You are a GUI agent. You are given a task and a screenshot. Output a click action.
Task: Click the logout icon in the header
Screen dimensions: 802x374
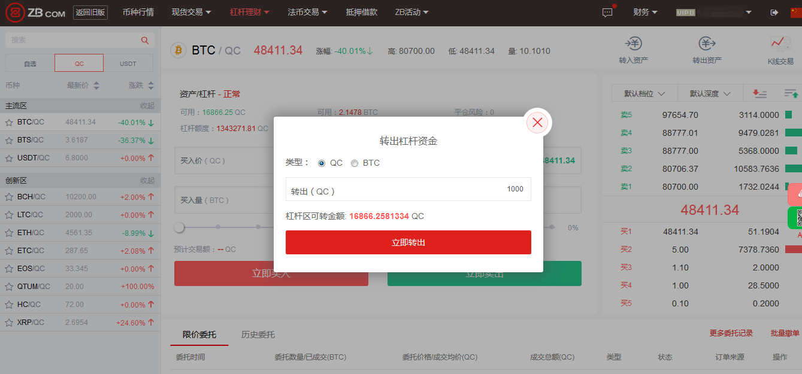774,12
